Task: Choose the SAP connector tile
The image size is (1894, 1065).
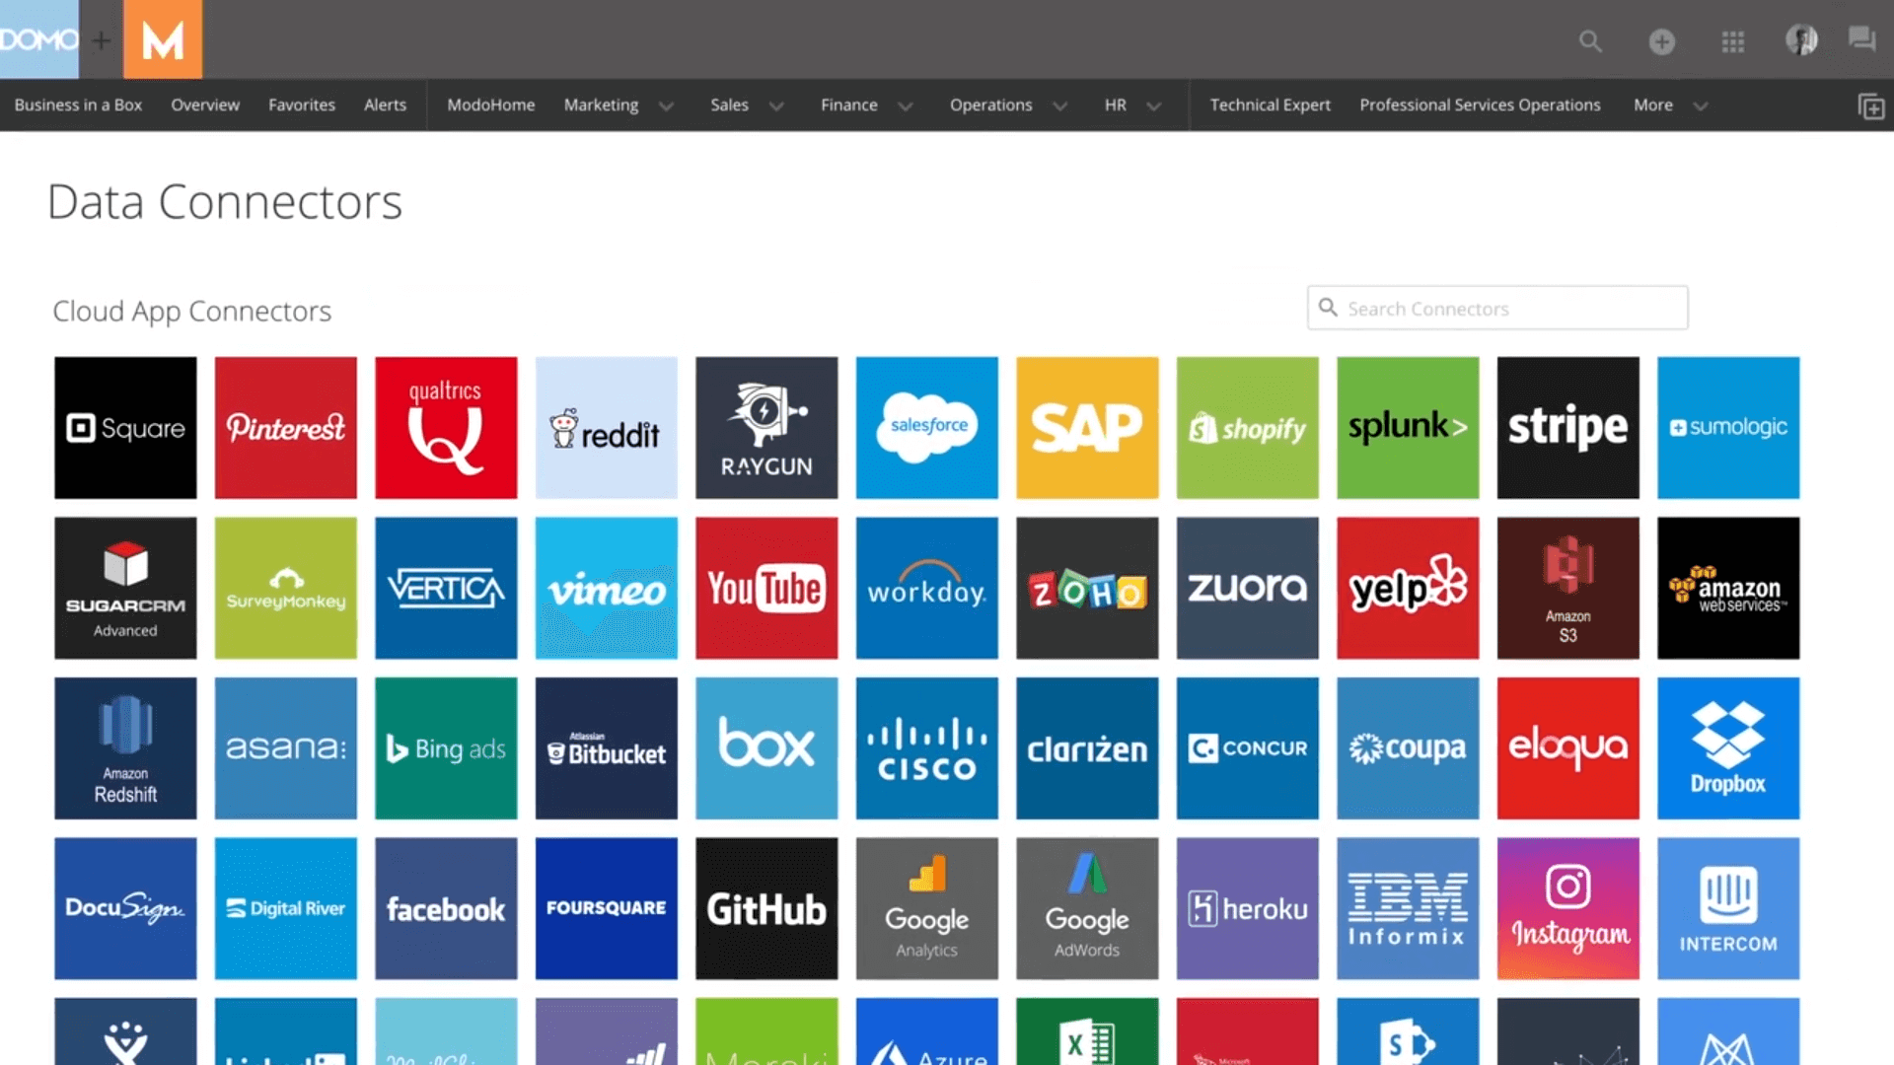Action: [x=1087, y=428]
